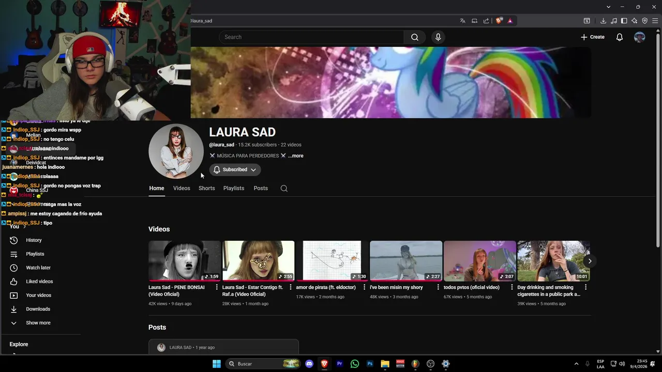Viewport: 662px width, 372px height.
Task: Open Leo AI assistant sparkle icon
Action: point(635,21)
